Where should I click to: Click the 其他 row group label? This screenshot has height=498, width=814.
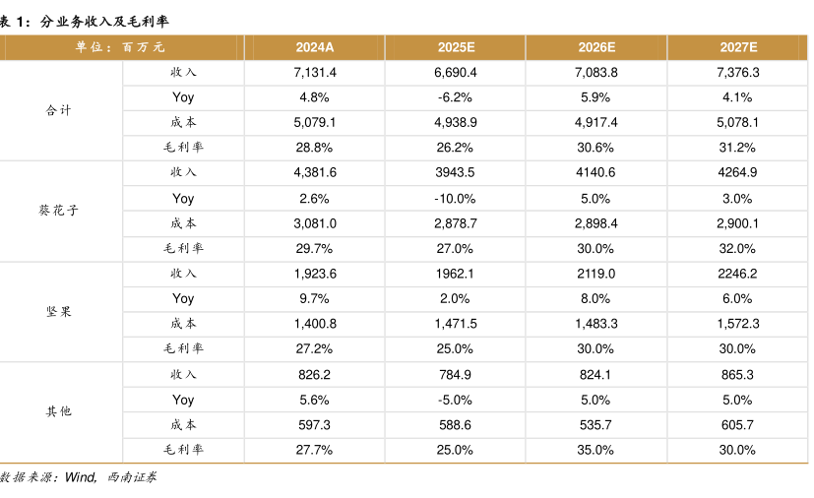click(x=59, y=411)
